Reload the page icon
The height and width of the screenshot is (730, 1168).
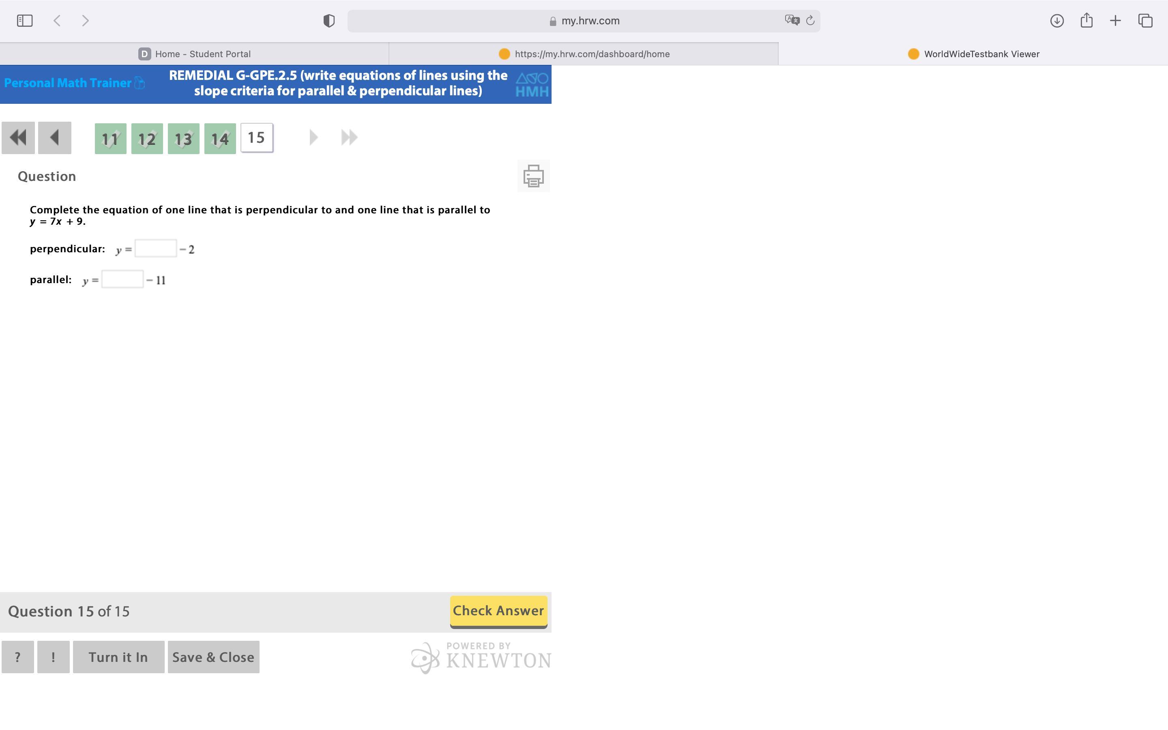click(810, 21)
